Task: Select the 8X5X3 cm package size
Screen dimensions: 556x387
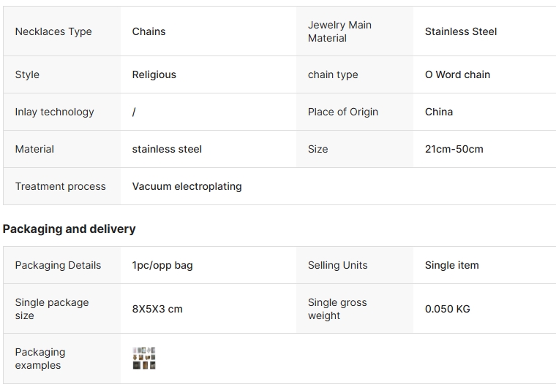Action: click(157, 309)
